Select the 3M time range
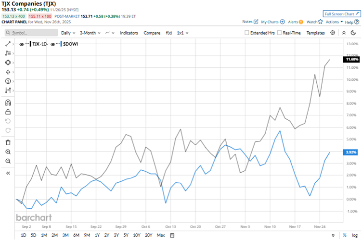Viewport: 362px width, 240px height. (65, 235)
